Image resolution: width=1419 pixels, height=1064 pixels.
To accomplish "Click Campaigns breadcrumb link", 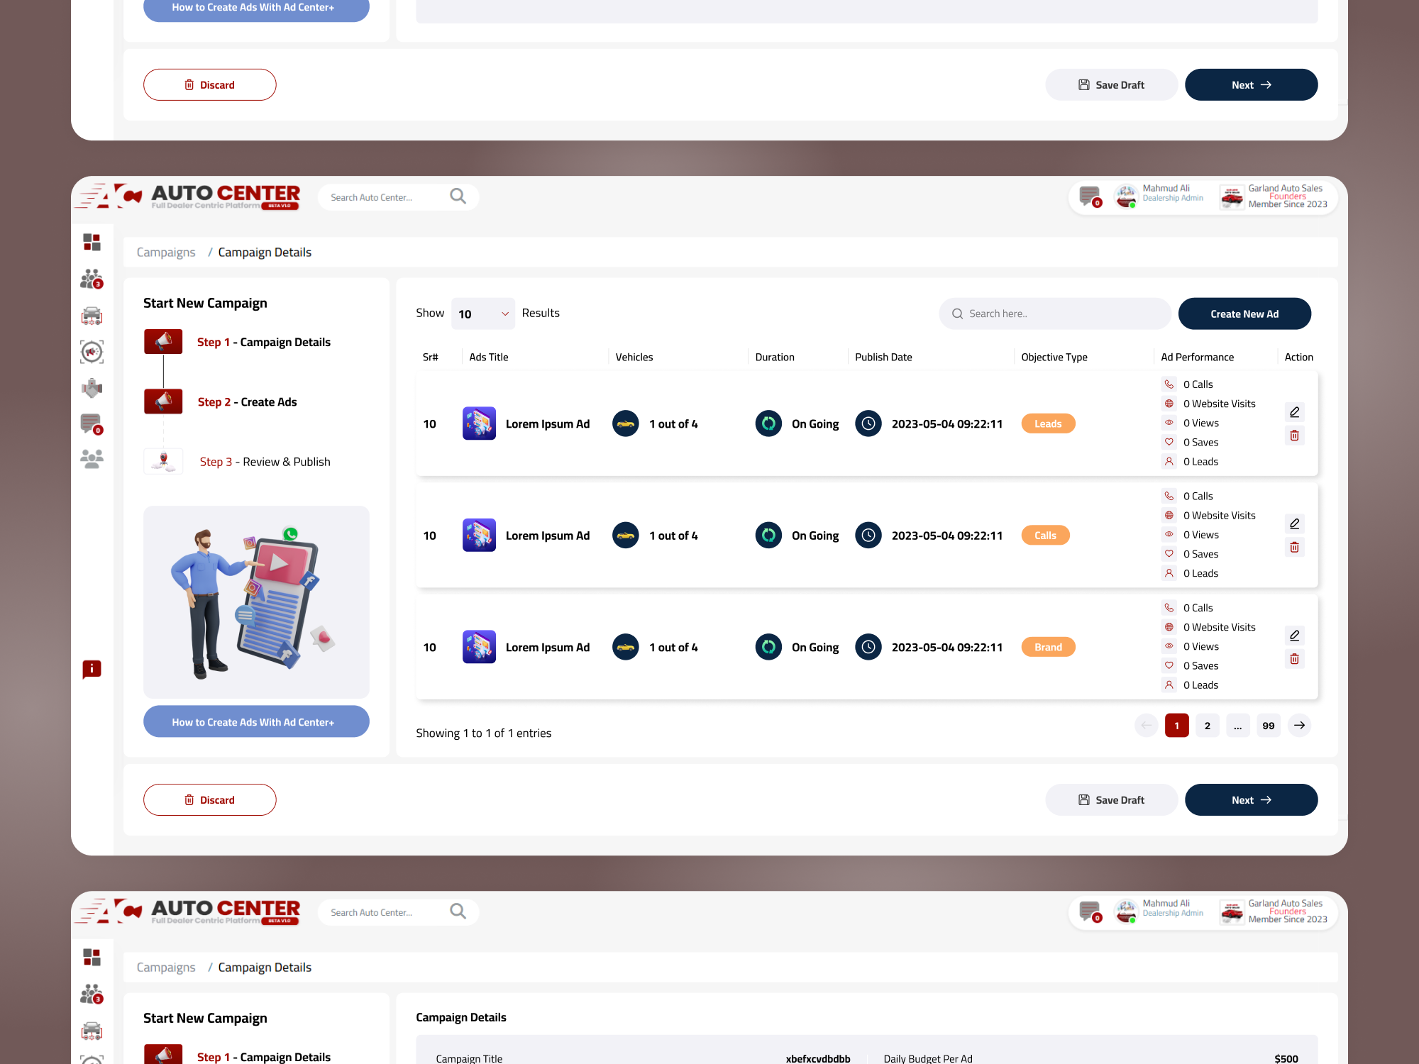I will coord(165,253).
